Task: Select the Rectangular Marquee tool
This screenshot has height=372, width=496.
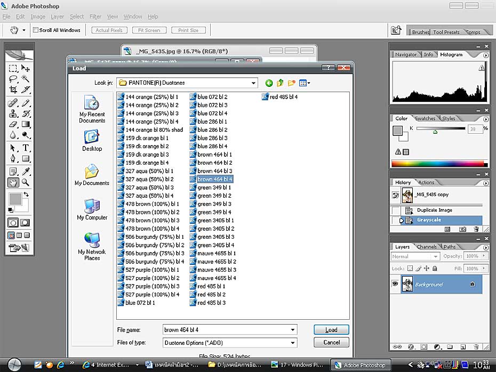Action: (13, 68)
